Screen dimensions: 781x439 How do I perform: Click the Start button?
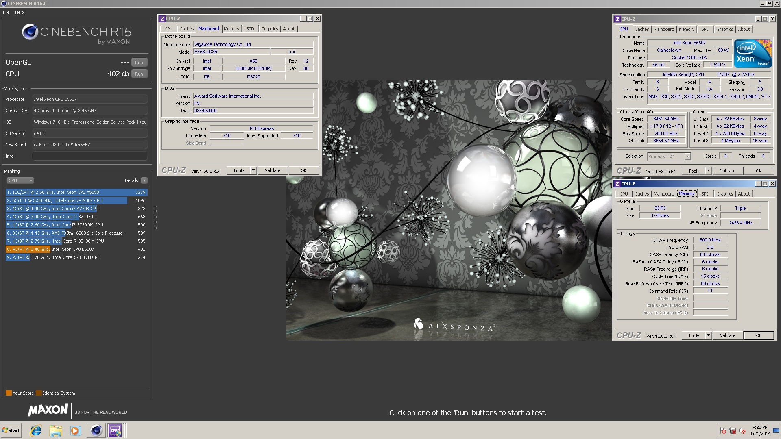tap(11, 430)
